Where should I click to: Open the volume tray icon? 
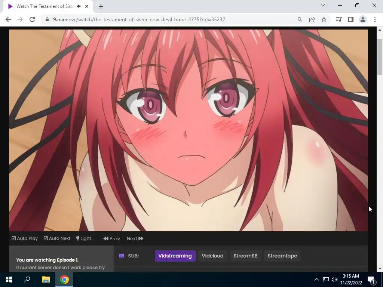[x=334, y=280]
